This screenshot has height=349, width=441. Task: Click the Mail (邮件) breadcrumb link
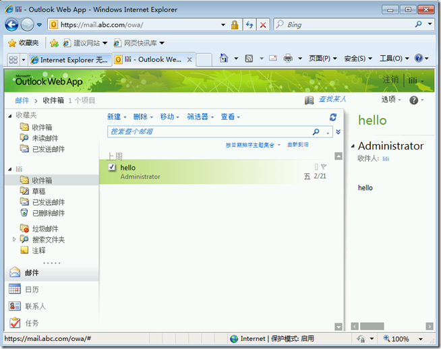point(22,100)
